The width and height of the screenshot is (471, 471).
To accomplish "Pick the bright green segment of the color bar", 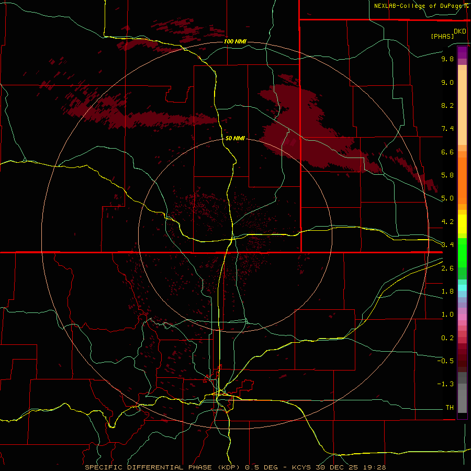I will [462, 252].
